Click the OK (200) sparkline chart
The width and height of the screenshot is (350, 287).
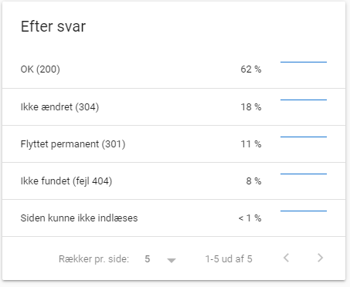(x=304, y=62)
